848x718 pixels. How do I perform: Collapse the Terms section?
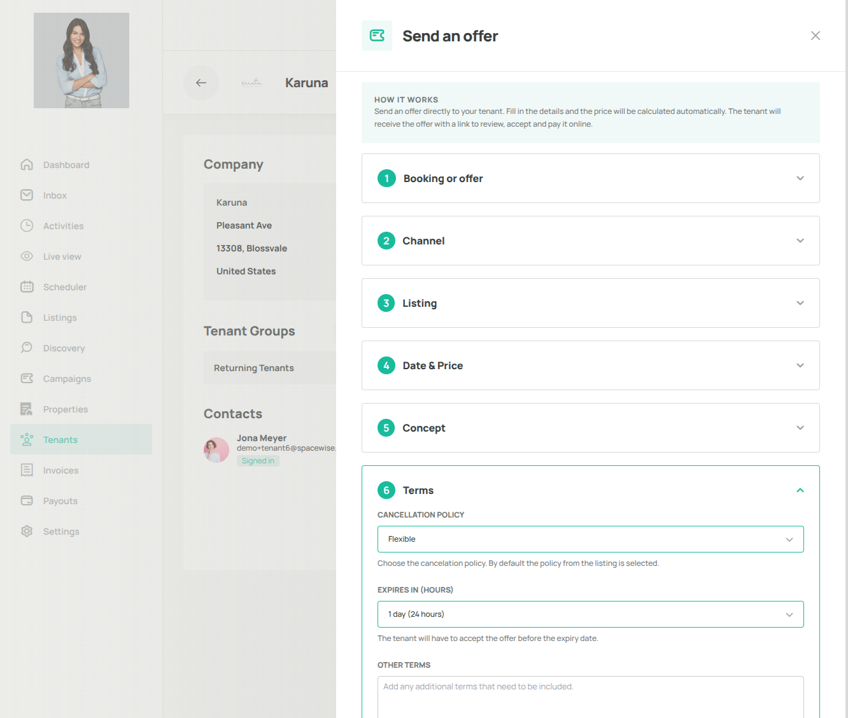coord(800,490)
